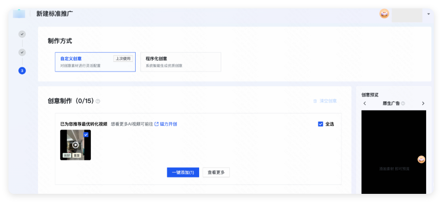Open help icon next to 原生广告
Screen dimensions: 442x202
[403, 104]
